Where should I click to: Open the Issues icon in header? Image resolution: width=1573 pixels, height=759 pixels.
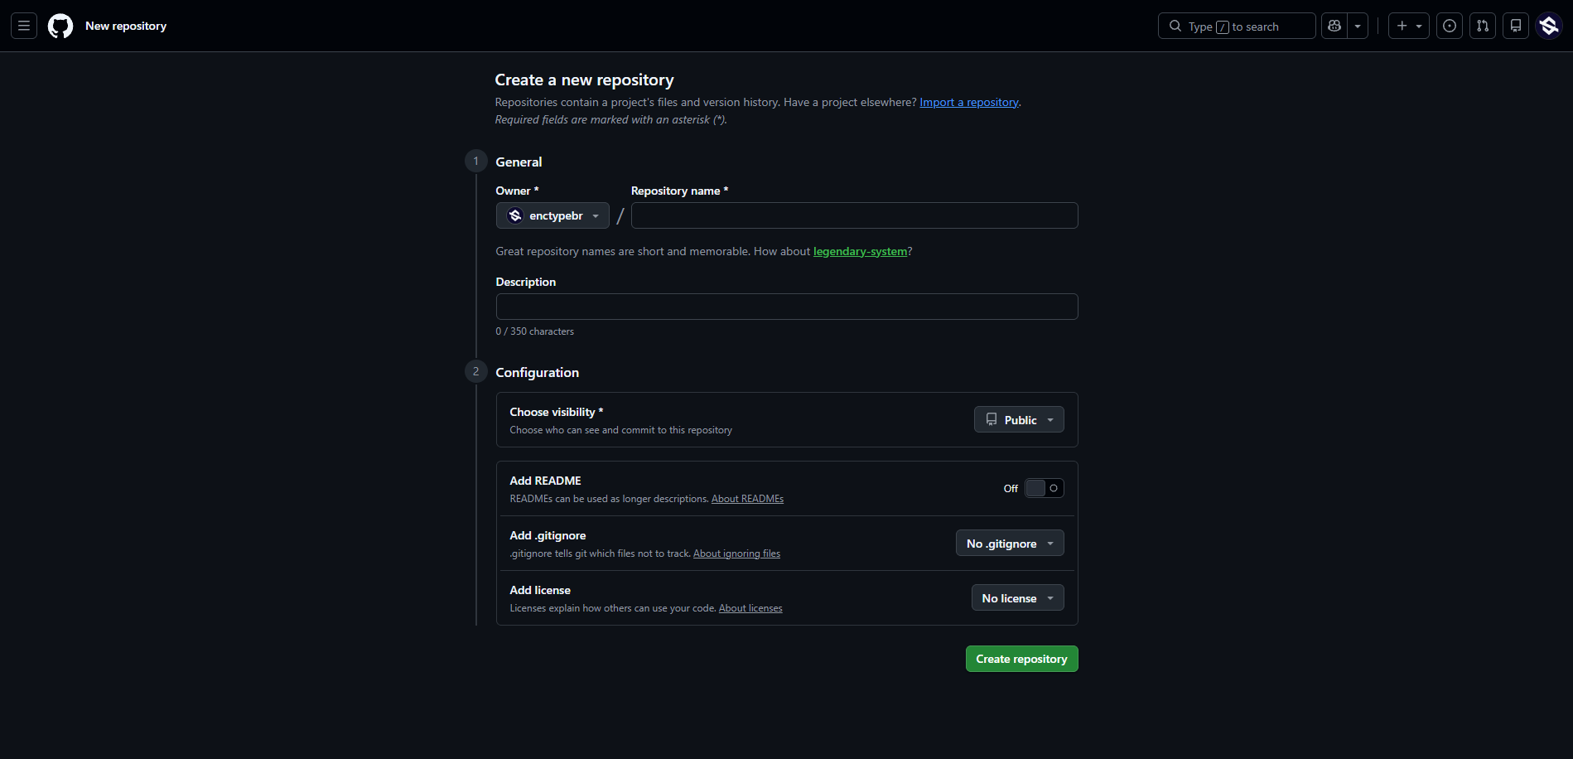(1450, 26)
